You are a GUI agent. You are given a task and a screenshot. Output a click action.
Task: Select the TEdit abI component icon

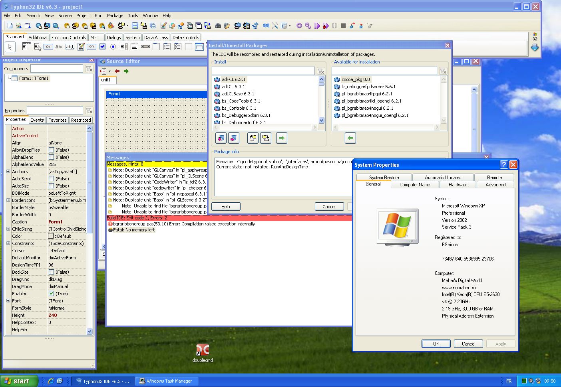[x=70, y=47]
